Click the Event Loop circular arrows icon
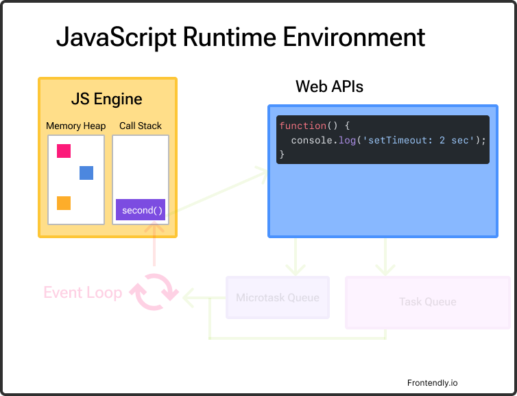The height and width of the screenshot is (396, 517). pos(154,293)
